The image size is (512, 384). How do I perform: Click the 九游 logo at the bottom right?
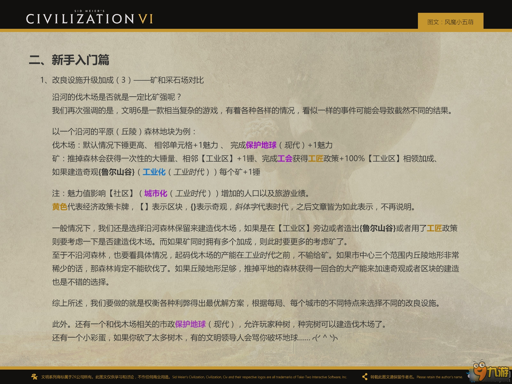(491, 372)
